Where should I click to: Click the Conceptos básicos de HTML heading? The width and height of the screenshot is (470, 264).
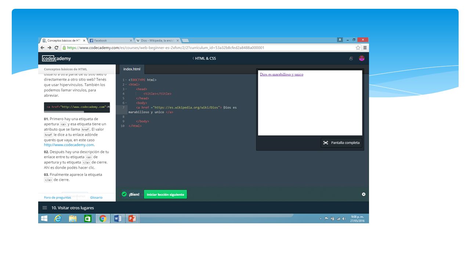click(x=65, y=69)
